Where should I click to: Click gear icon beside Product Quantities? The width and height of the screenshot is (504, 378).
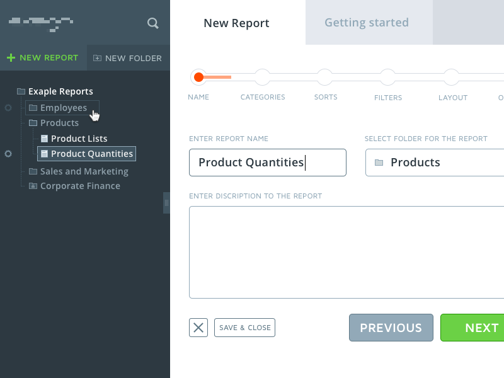click(x=8, y=154)
